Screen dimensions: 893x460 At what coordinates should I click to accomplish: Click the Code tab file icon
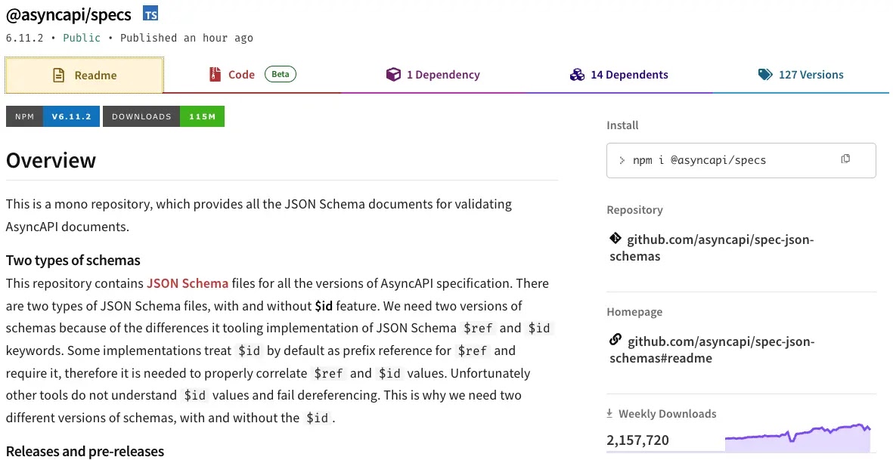click(215, 75)
